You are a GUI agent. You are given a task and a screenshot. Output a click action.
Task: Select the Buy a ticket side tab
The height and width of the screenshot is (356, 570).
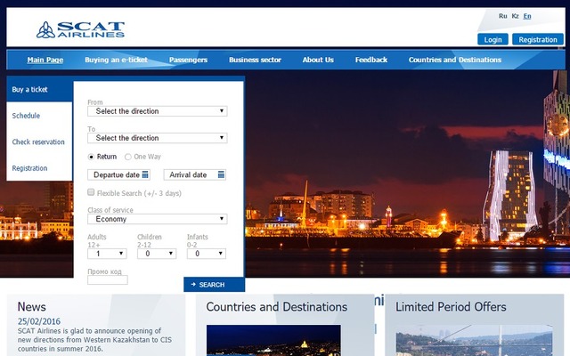[x=39, y=89]
